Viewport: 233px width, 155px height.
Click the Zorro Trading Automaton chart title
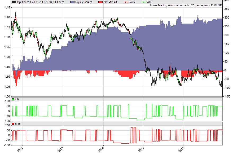click(186, 6)
